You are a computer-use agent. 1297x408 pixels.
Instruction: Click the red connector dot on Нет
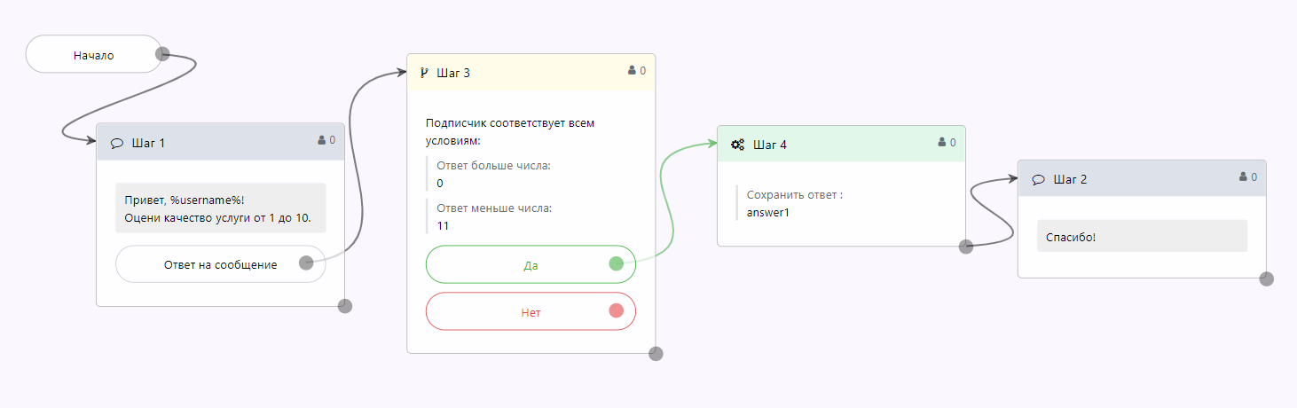[617, 310]
